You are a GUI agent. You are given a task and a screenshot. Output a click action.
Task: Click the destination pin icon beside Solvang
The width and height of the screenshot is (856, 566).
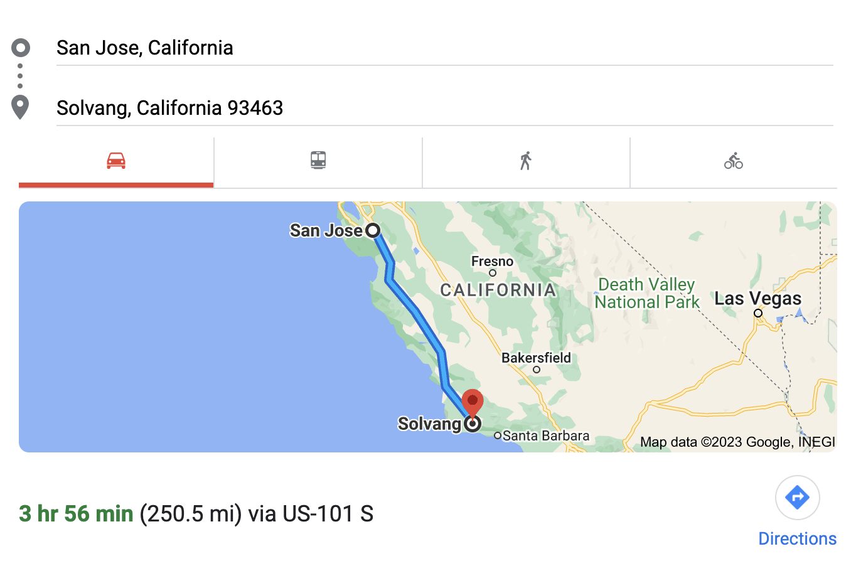click(x=21, y=107)
